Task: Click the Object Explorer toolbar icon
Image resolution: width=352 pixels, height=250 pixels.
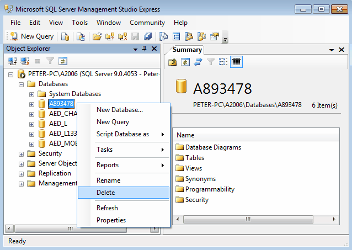Action: [x=189, y=36]
